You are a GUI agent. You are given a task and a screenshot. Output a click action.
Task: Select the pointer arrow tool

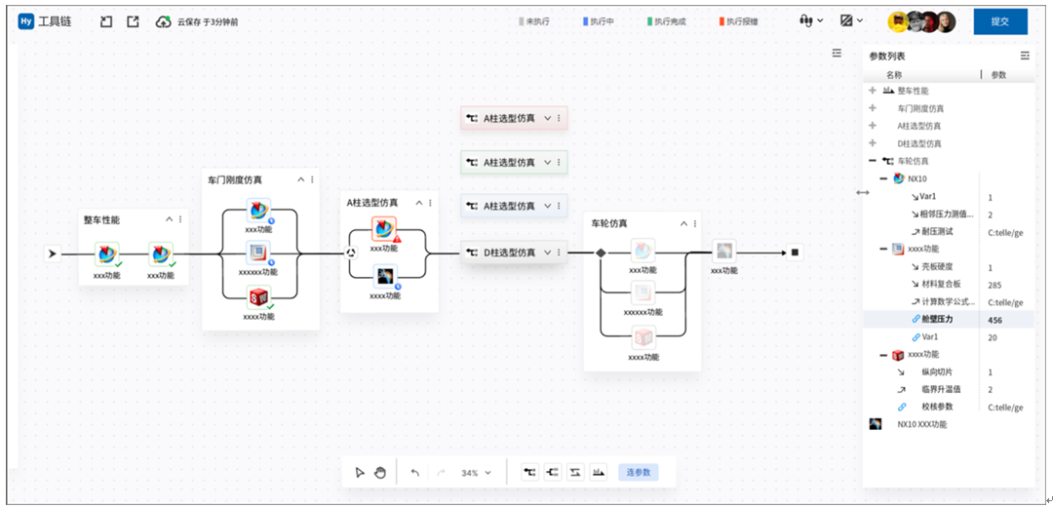pyautogui.click(x=360, y=473)
